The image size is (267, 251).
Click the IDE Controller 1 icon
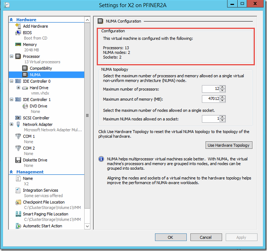(x=18, y=99)
